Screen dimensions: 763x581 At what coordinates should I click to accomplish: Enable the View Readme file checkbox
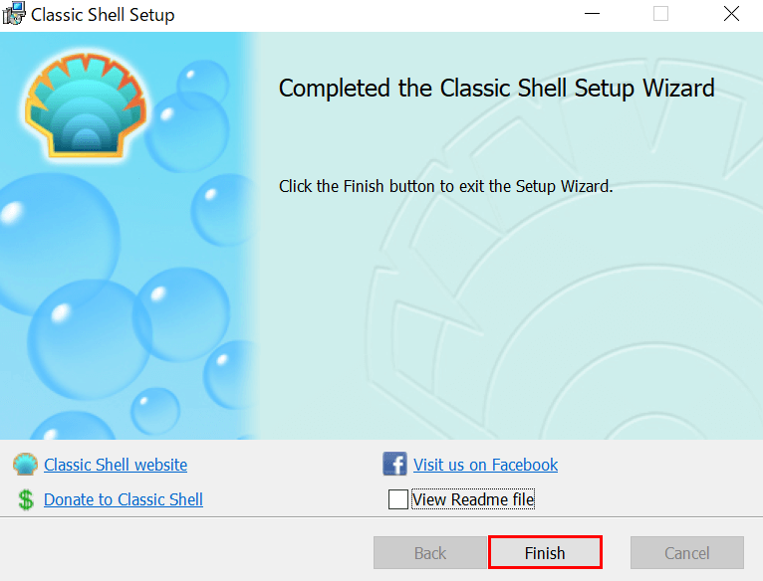[398, 499]
